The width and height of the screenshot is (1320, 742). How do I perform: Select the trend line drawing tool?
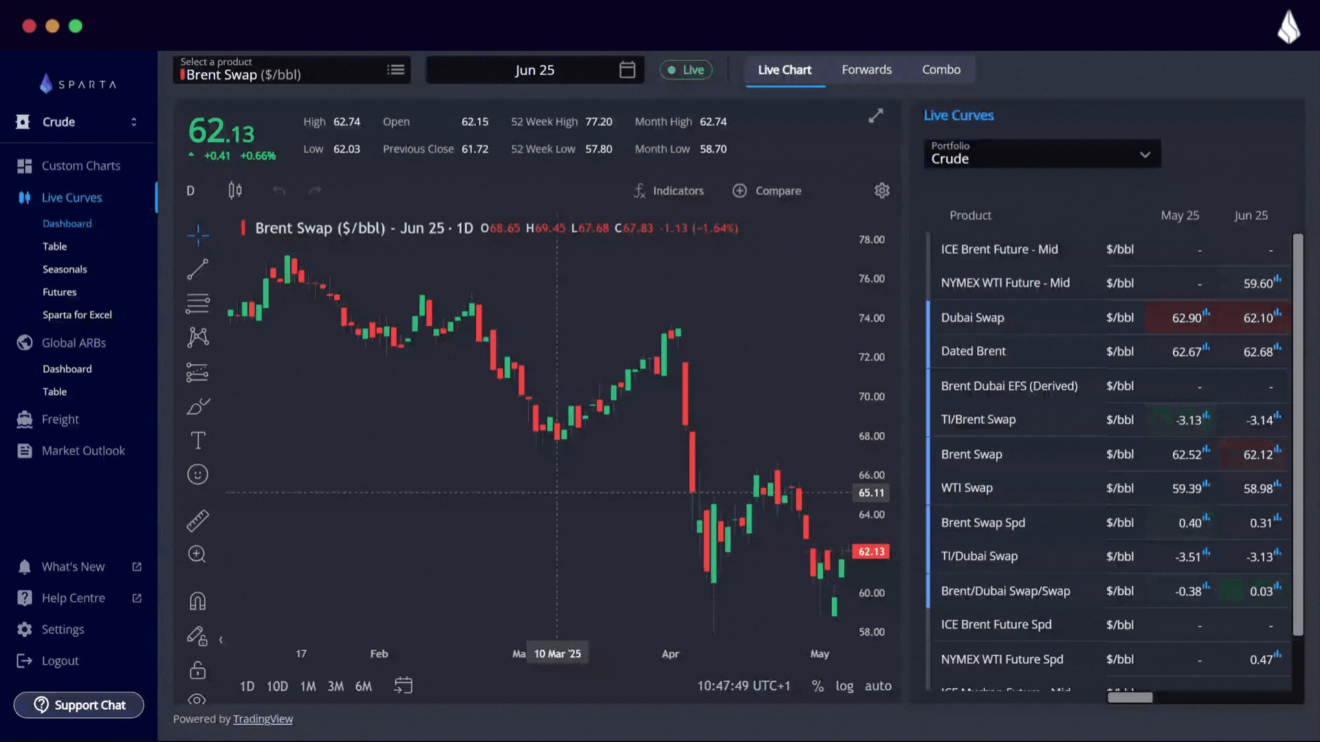[197, 269]
